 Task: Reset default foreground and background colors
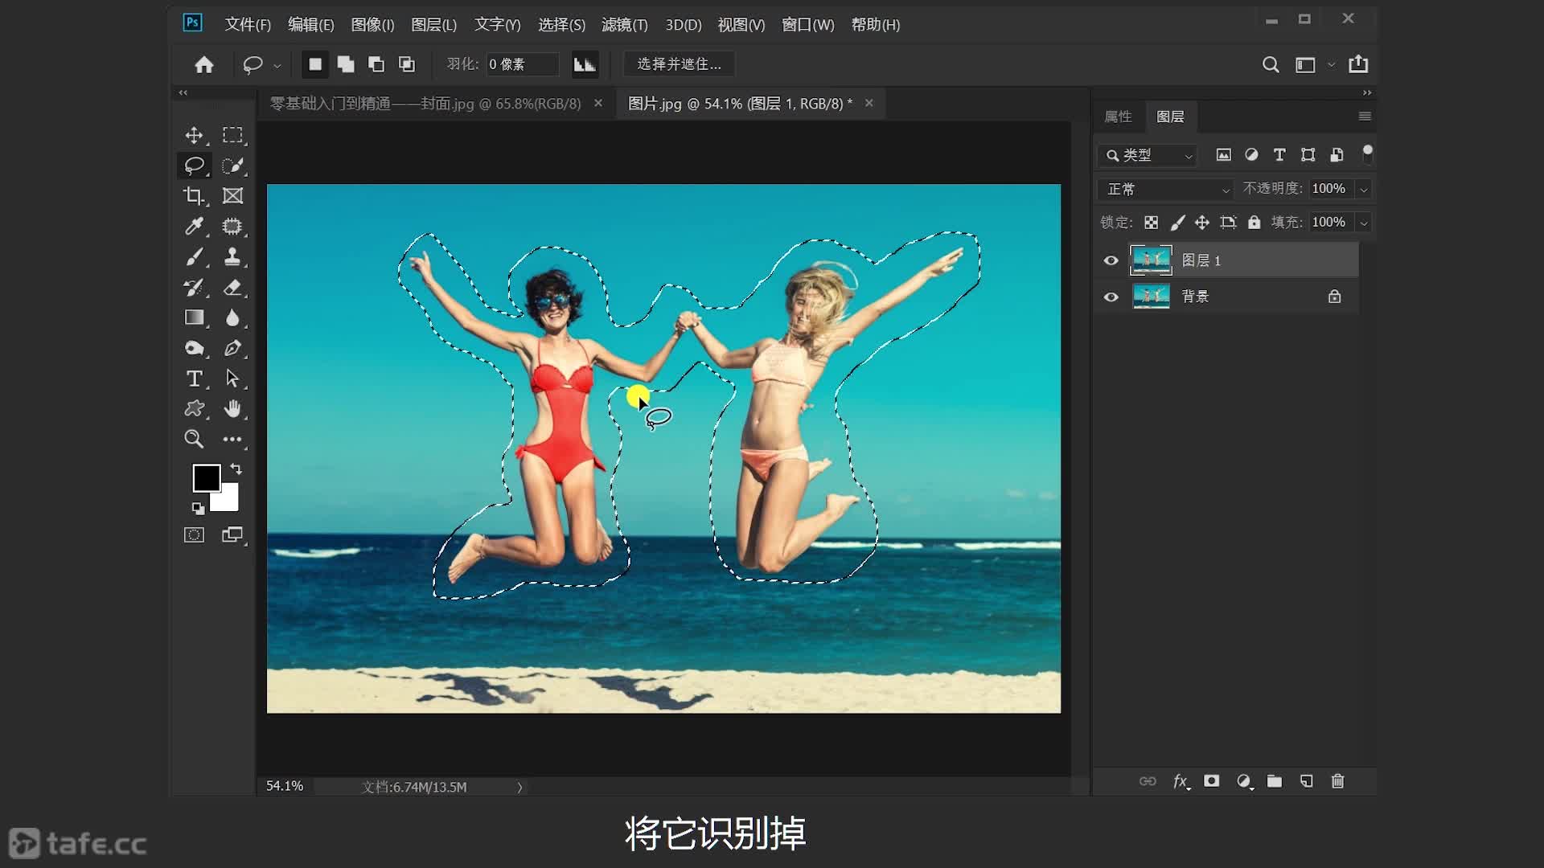(198, 508)
